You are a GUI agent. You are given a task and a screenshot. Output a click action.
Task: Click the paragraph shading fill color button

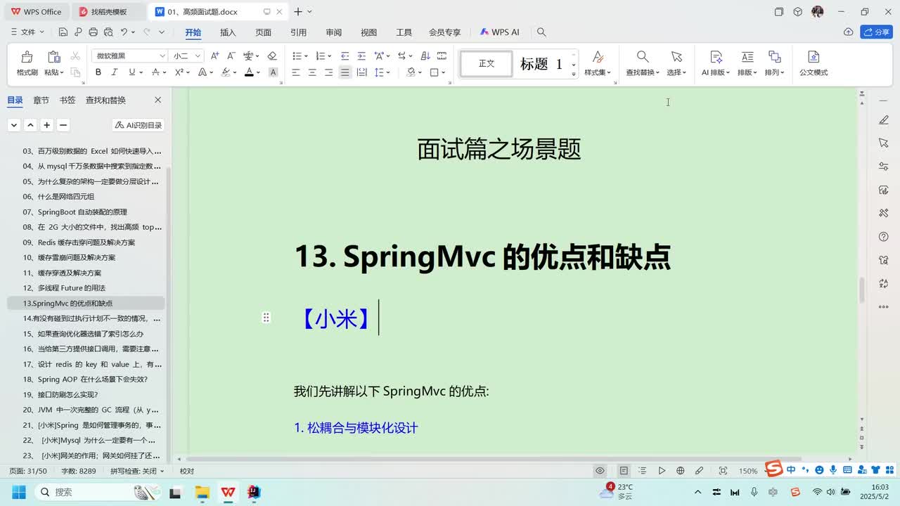point(411,72)
